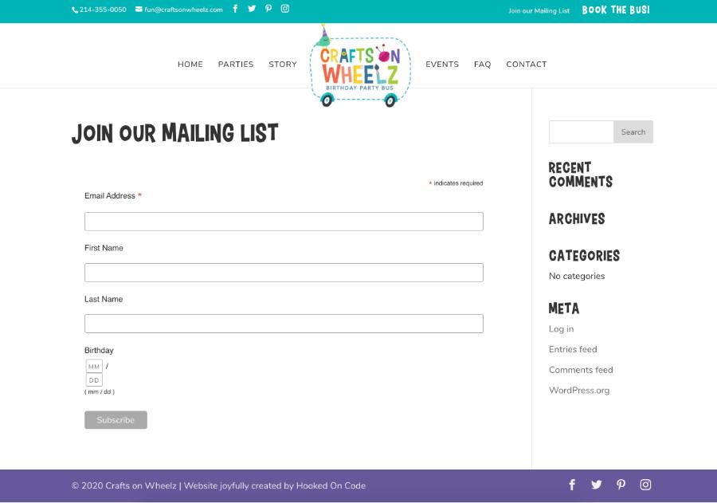Focus the Email Address field
This screenshot has height=503, width=717.
[284, 222]
